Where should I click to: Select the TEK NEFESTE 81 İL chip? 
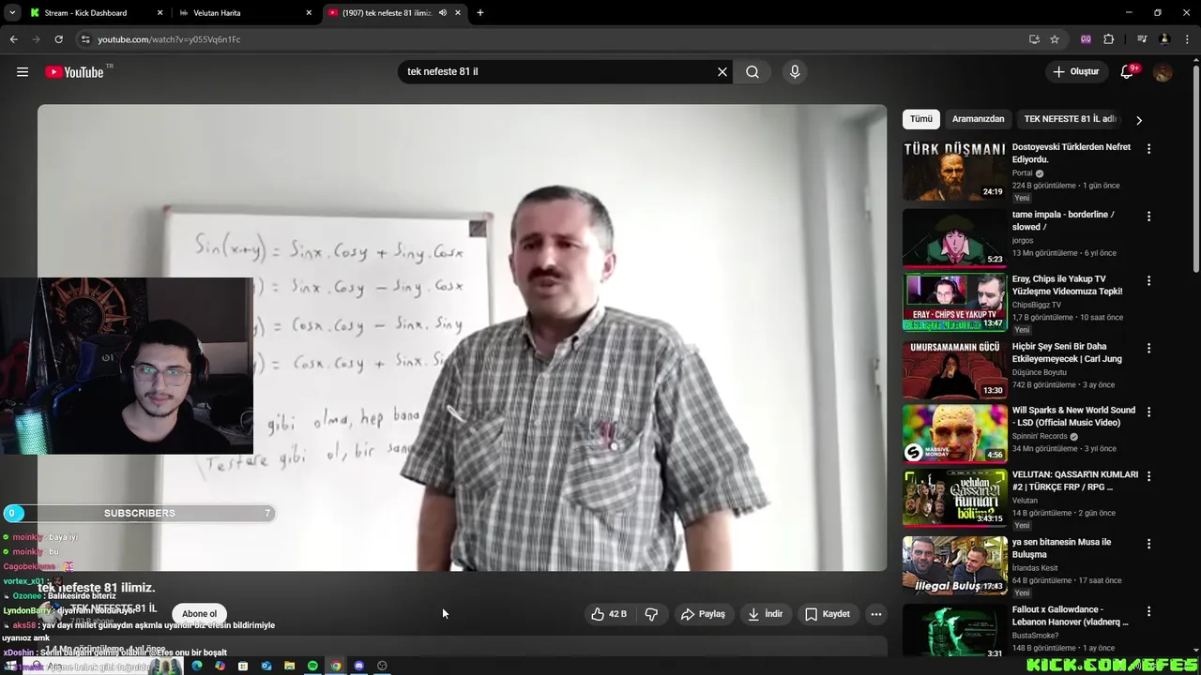pyautogui.click(x=1070, y=119)
